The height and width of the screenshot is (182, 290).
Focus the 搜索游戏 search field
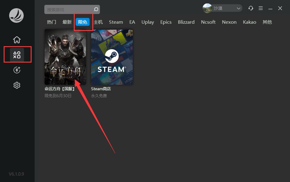coord(72,9)
